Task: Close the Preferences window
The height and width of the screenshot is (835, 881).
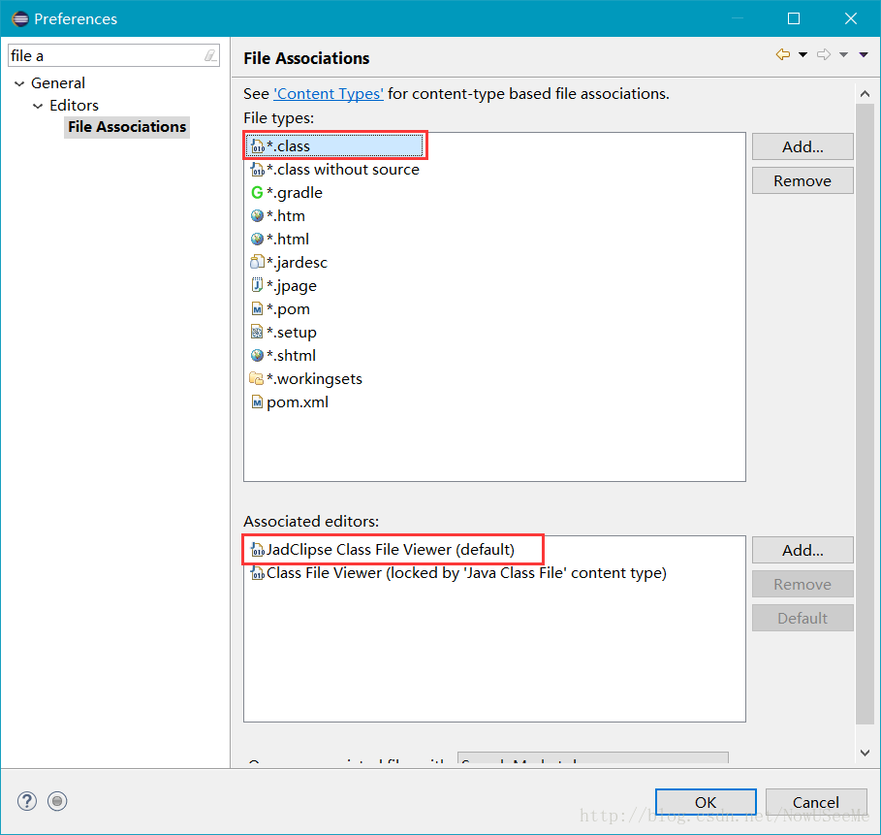Action: coord(851,18)
